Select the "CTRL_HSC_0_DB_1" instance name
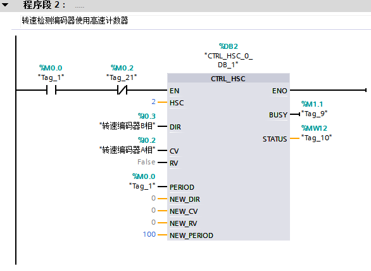The image size is (371, 271). coord(229,60)
